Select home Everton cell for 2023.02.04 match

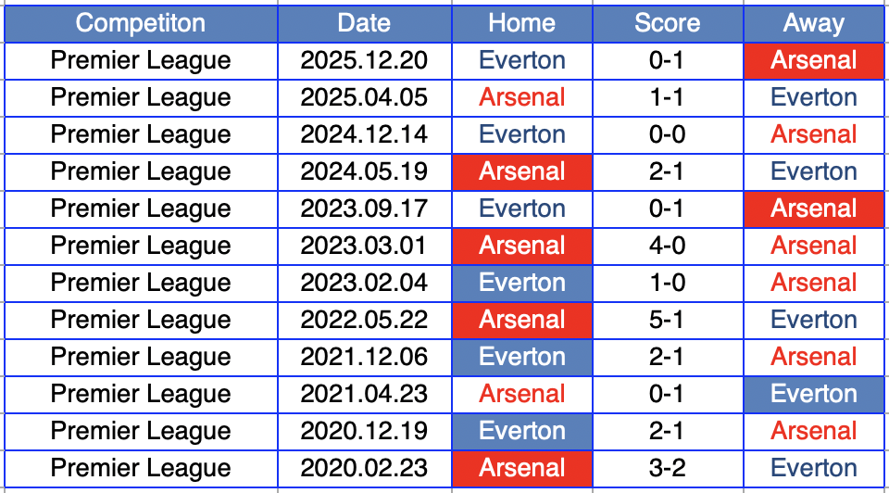pos(521,283)
